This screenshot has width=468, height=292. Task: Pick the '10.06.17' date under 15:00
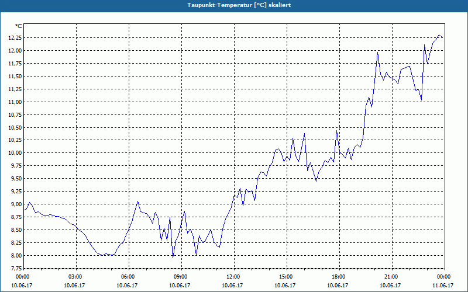click(x=285, y=285)
